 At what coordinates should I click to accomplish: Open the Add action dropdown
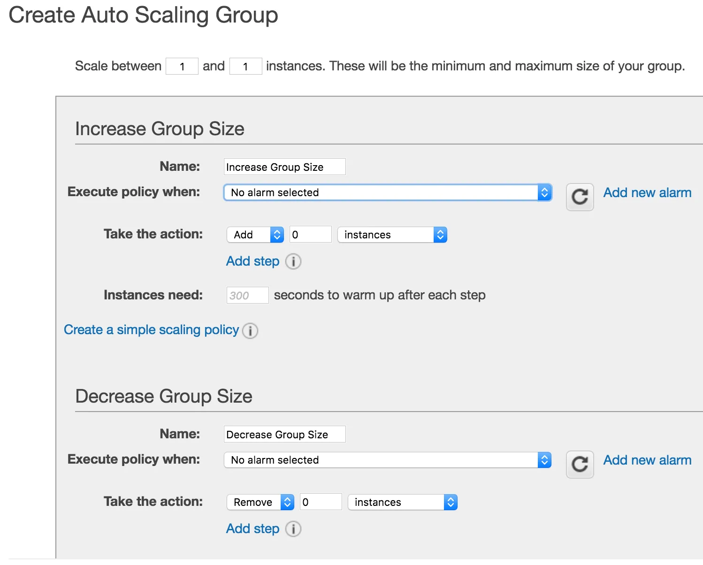coord(255,235)
